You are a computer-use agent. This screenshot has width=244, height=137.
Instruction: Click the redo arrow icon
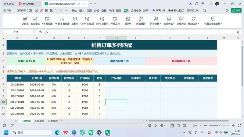(x=61, y=10)
